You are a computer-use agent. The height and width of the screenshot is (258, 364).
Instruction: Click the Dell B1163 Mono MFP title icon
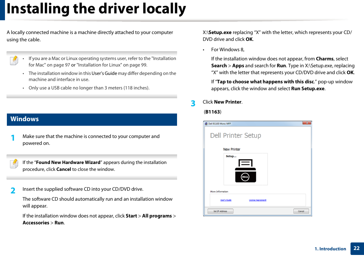click(x=206, y=124)
